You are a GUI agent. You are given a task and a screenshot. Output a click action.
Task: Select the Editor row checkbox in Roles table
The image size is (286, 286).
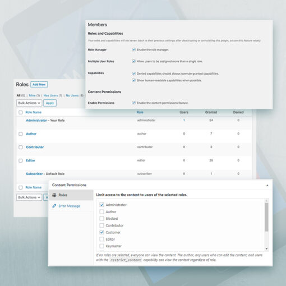pos(21,160)
